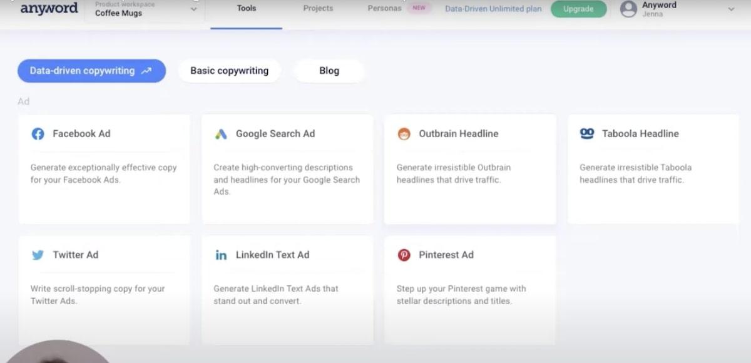Viewport: 751px width, 363px height.
Task: Open the Anyword account dropdown arrow
Action: tap(731, 9)
